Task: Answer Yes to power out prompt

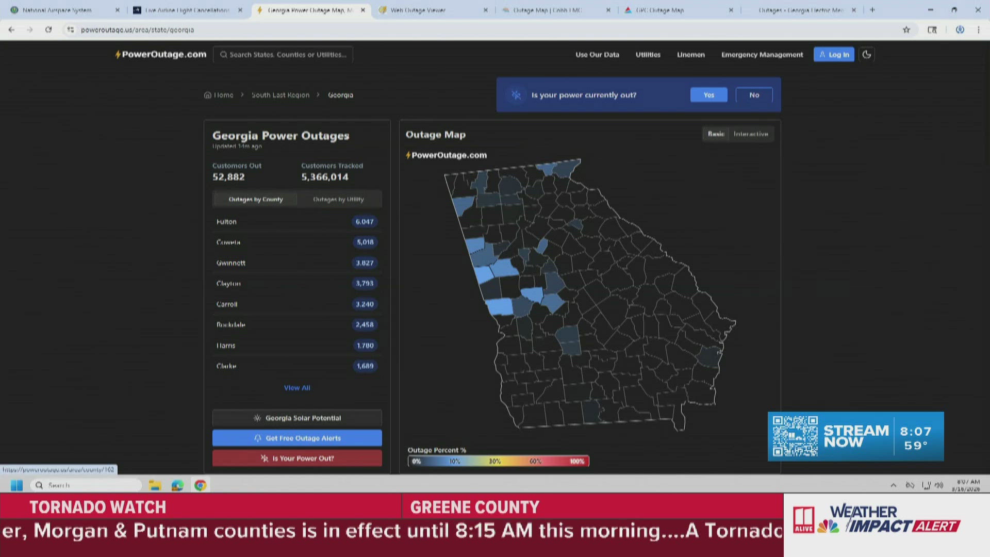Action: 709,95
